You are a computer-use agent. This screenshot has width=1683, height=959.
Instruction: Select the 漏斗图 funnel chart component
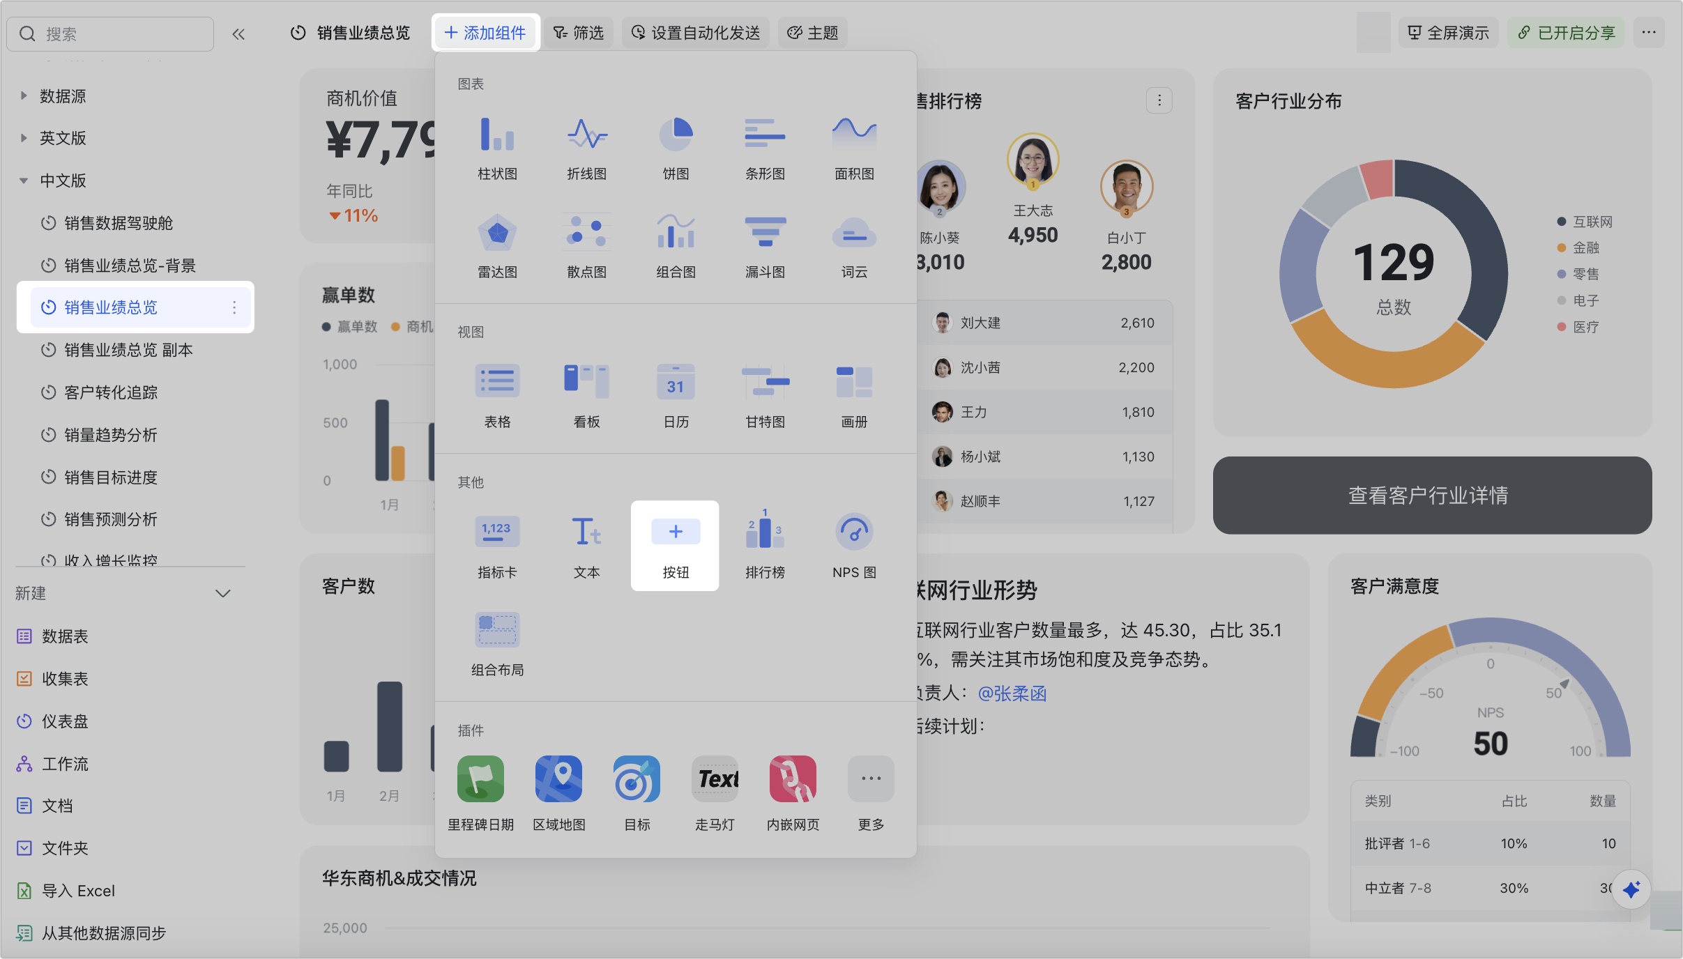pos(765,247)
